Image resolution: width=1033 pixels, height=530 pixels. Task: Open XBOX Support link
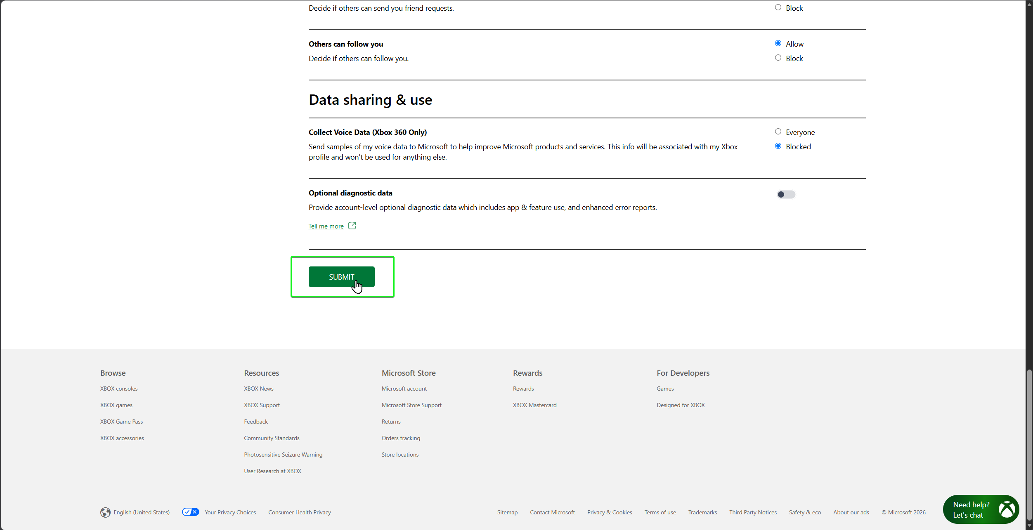coord(262,405)
